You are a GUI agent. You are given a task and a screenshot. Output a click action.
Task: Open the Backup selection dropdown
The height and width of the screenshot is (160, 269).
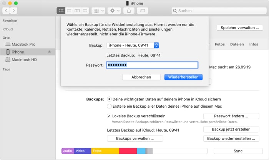(133, 45)
